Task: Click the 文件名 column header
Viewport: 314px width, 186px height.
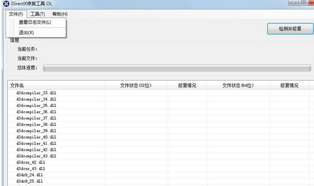Action: pos(56,85)
